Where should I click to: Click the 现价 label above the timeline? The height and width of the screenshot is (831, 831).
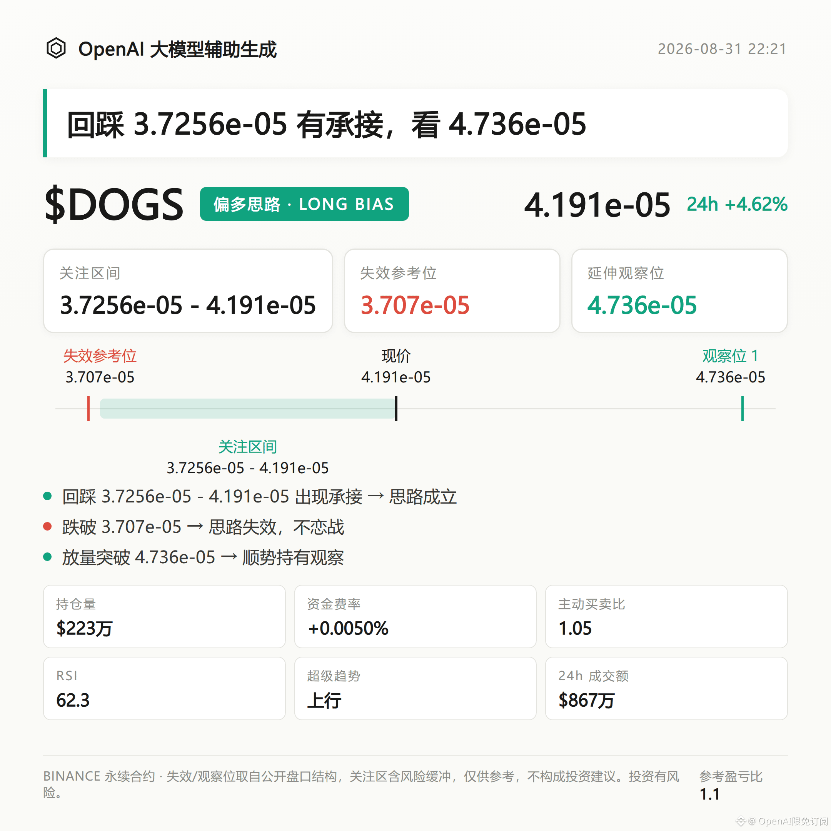396,356
